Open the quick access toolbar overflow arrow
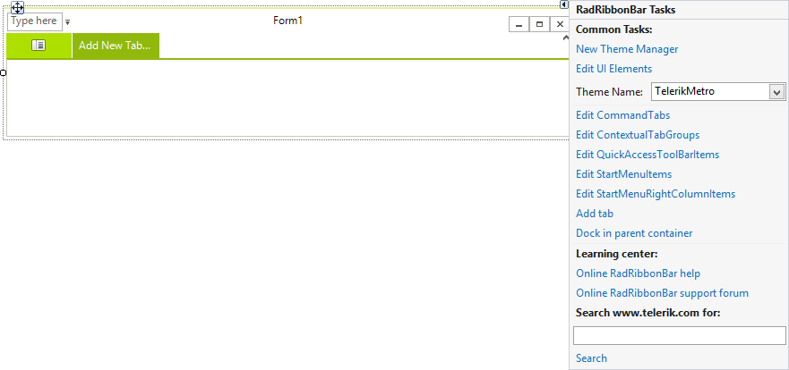 tap(67, 22)
